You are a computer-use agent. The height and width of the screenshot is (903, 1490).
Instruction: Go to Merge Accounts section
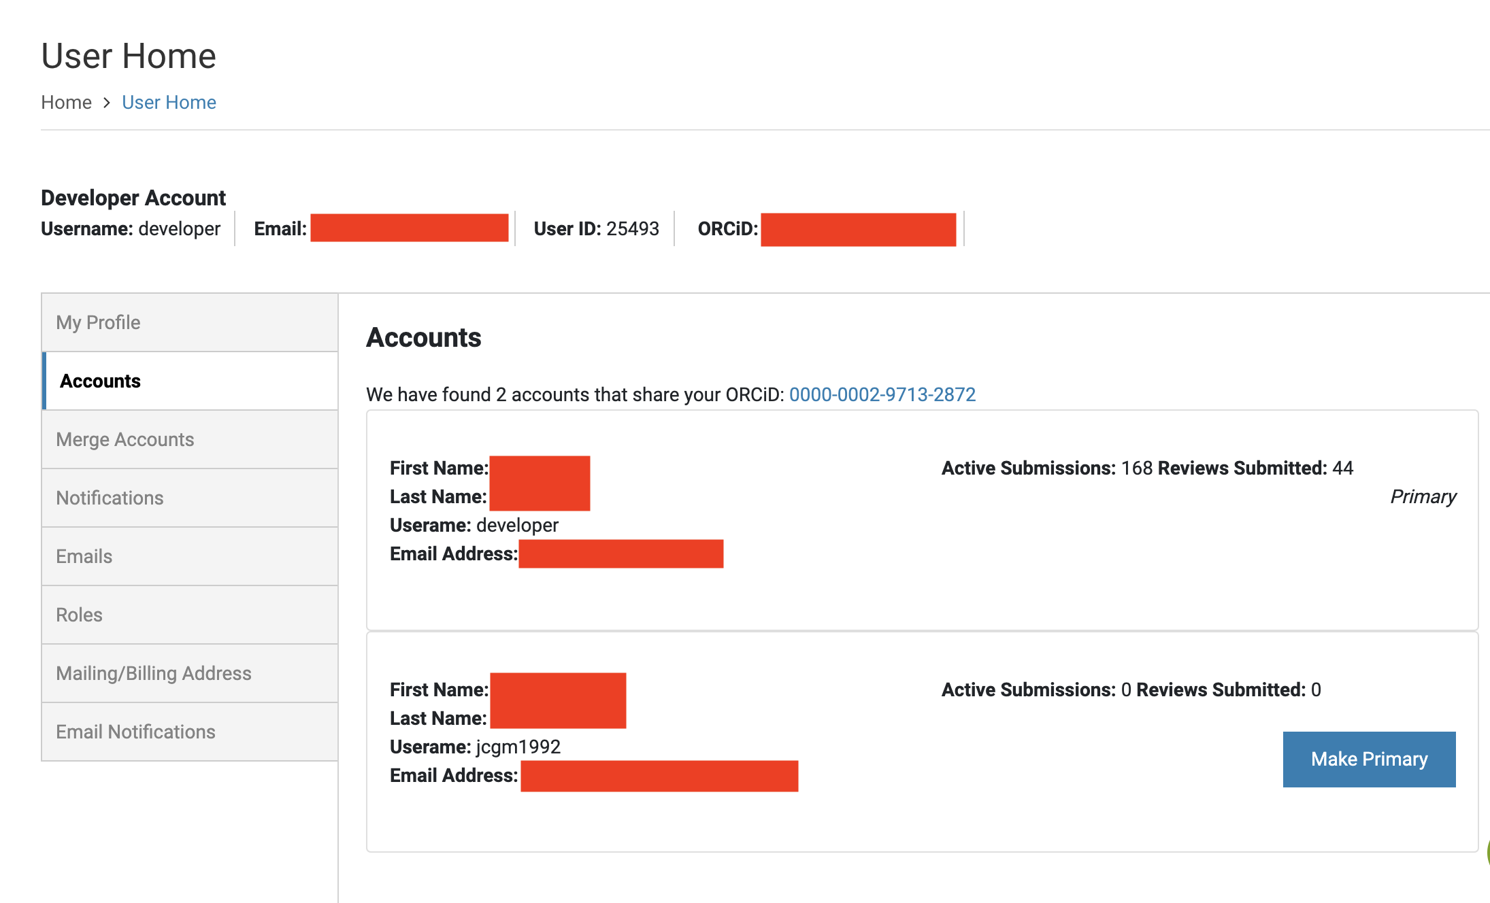(125, 439)
